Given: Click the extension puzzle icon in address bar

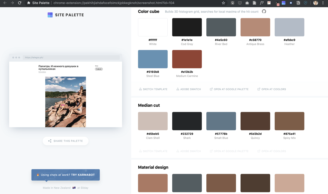Looking at the screenshot, I should [x=29, y=3].
